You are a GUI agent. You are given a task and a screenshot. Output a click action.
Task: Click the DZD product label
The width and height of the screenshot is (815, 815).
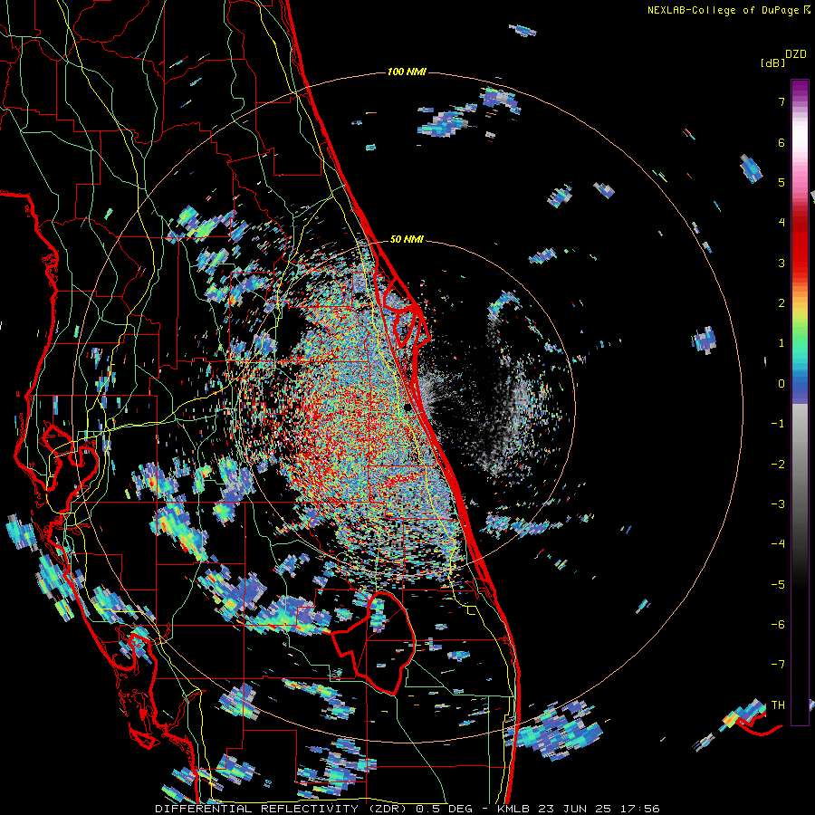point(796,54)
